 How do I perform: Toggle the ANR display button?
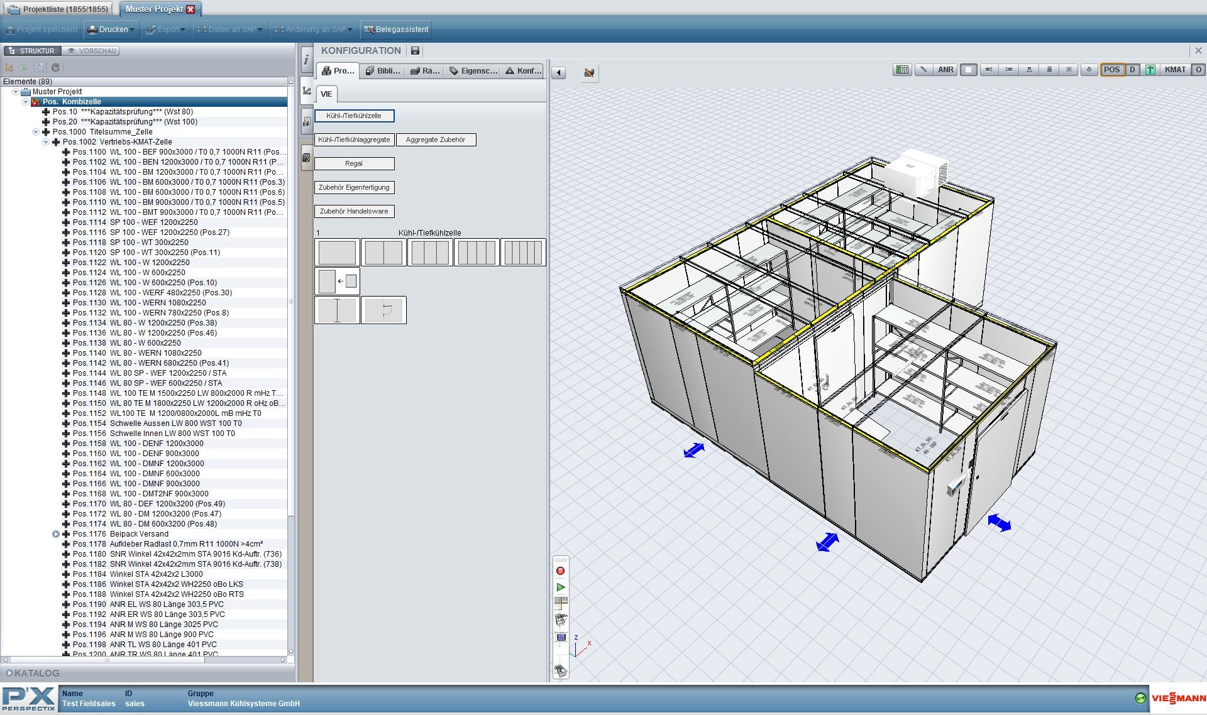tap(945, 70)
